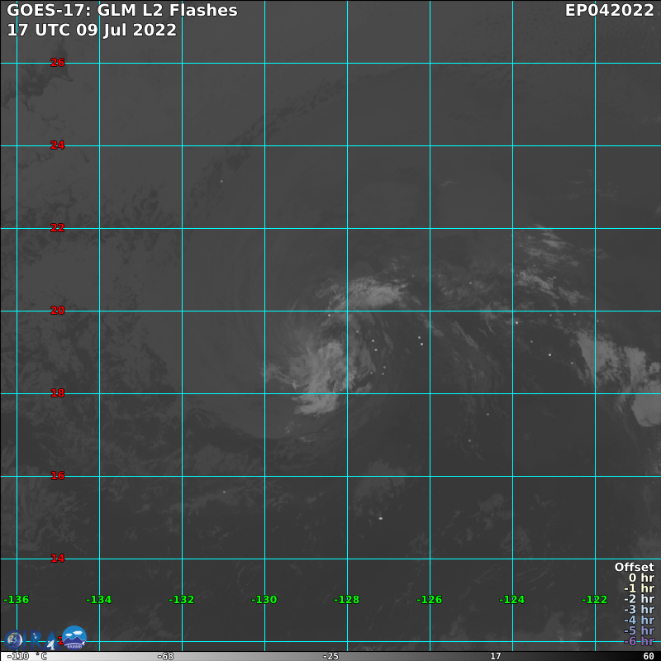This screenshot has width=661, height=661.
Task: Click the green longitude label -136
Action: (x=17, y=599)
